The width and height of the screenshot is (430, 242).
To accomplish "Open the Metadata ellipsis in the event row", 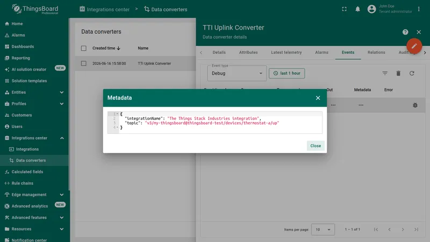I will [x=361, y=105].
